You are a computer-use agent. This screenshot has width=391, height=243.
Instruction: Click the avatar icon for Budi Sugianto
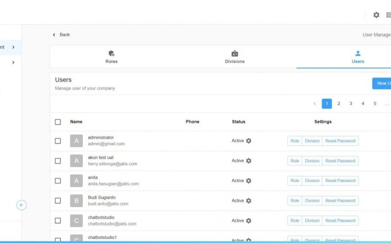point(76,200)
